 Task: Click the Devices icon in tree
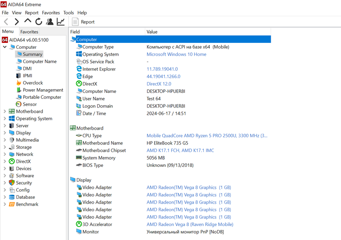pos(12,168)
